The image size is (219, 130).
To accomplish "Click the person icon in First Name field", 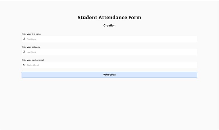I will point(24,39).
